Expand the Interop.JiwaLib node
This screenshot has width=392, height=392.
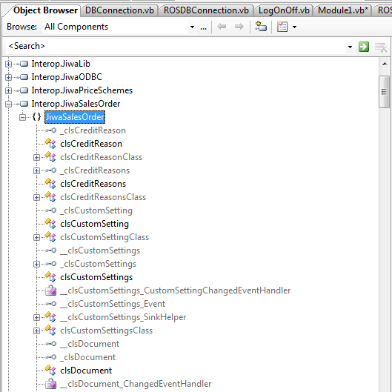pyautogui.click(x=8, y=64)
